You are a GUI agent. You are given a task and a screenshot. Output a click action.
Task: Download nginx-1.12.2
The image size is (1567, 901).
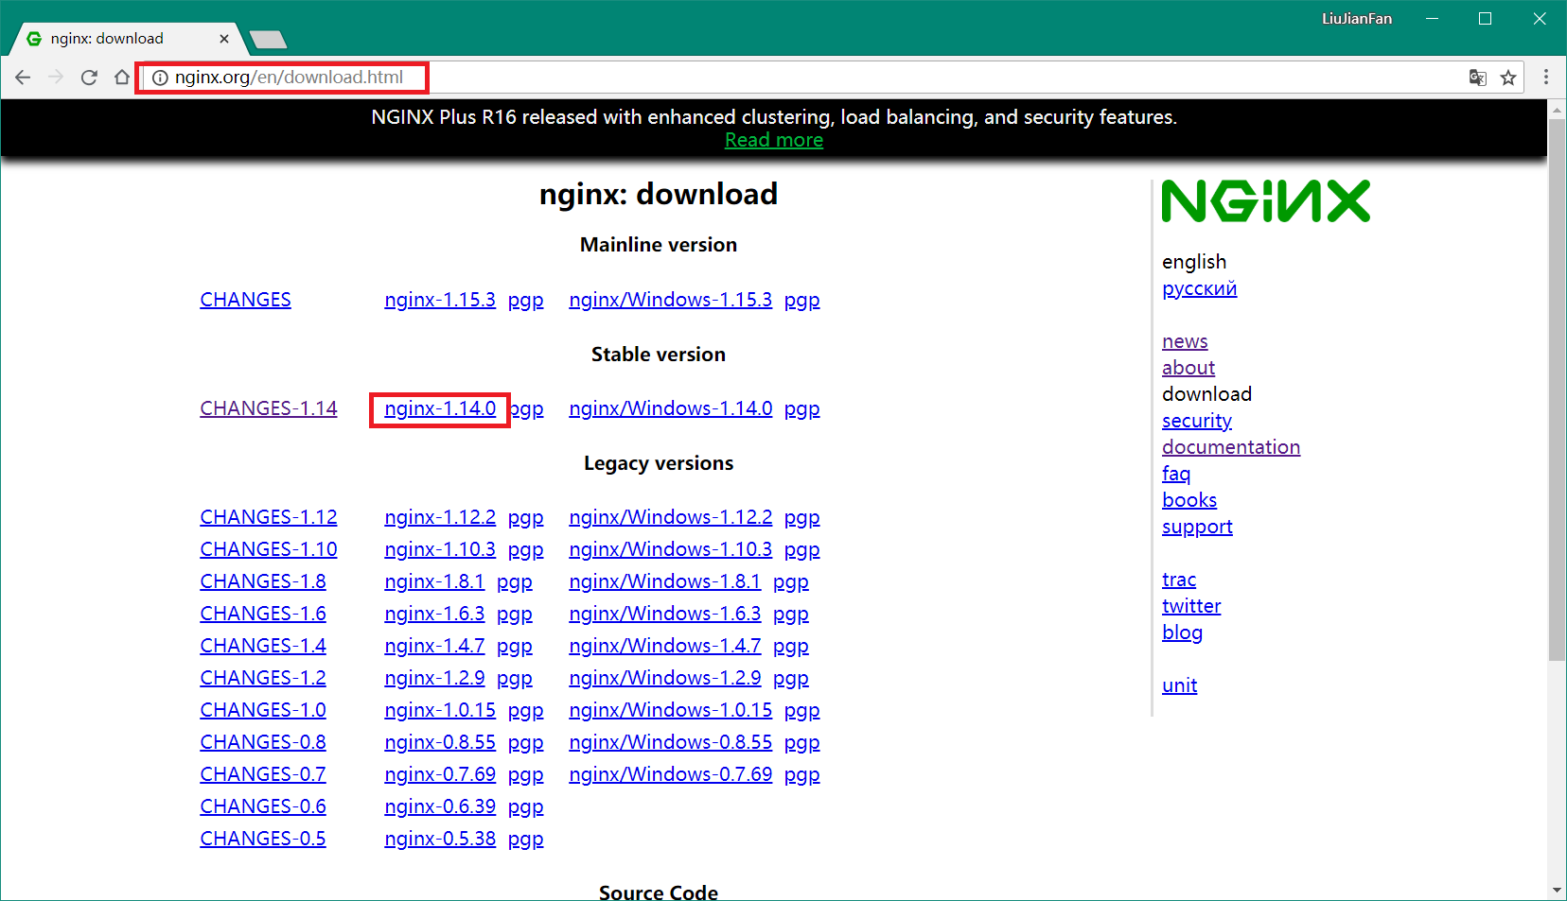click(440, 517)
